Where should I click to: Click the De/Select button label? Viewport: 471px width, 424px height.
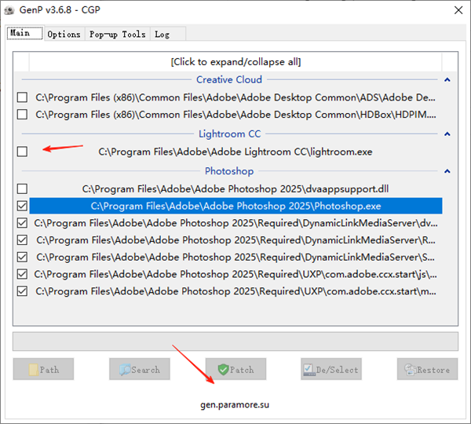point(337,370)
